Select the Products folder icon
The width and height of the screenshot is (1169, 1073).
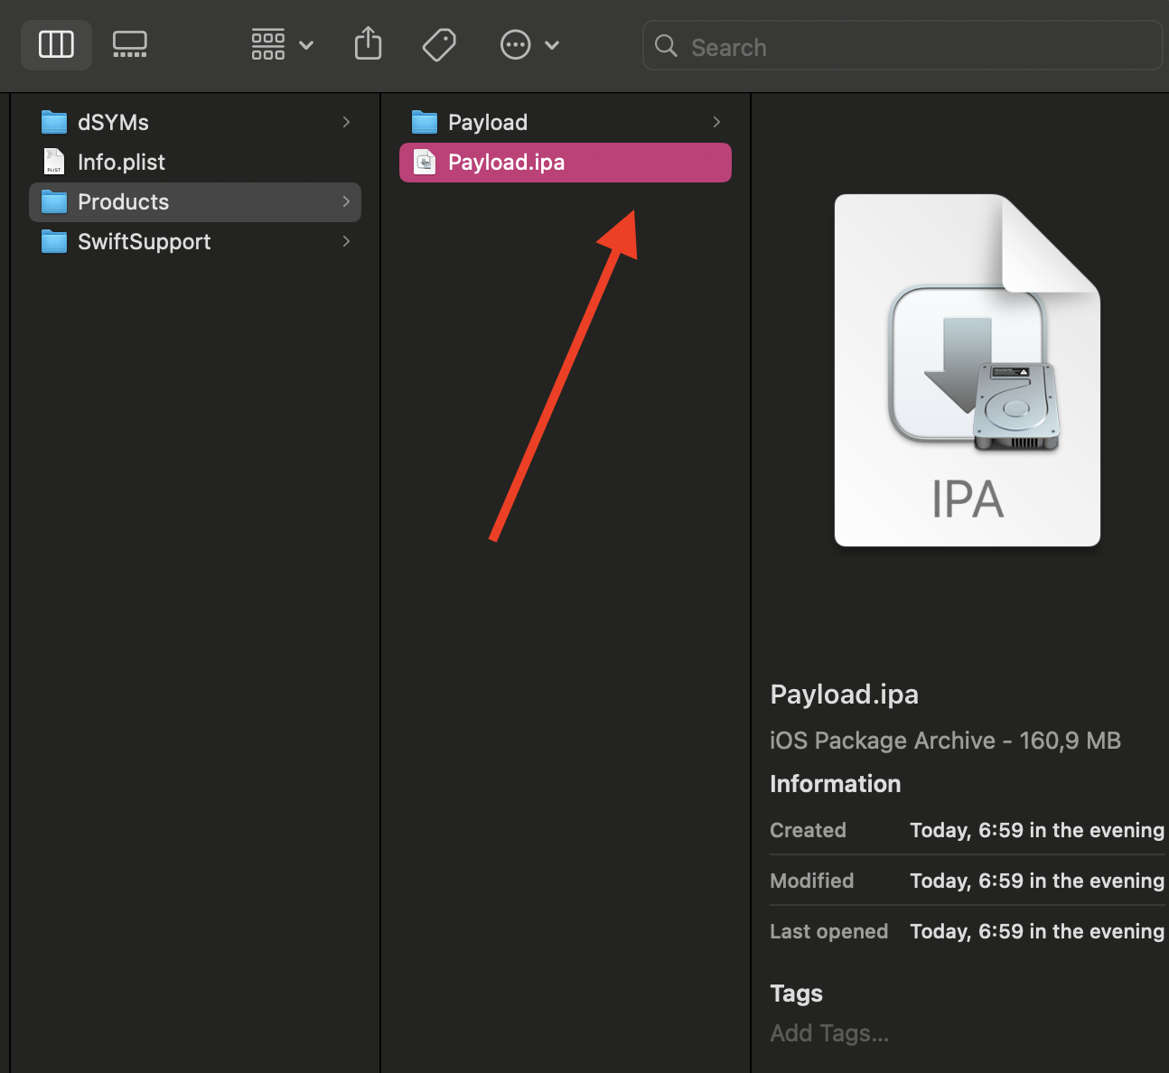54,201
